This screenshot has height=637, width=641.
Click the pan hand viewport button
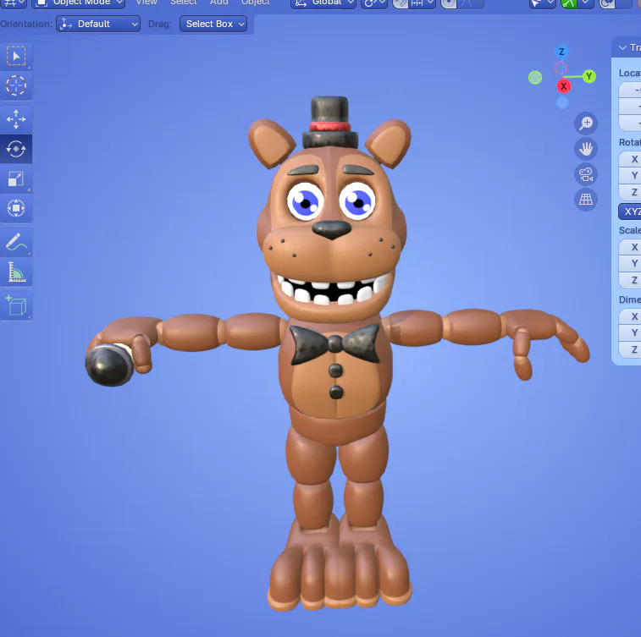586,149
